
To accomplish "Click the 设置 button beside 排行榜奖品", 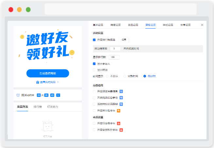I will pyautogui.click(x=124, y=40).
